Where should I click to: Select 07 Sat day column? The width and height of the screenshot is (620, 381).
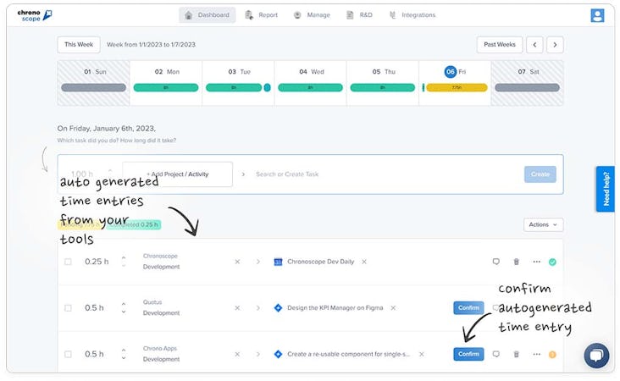pyautogui.click(x=527, y=83)
